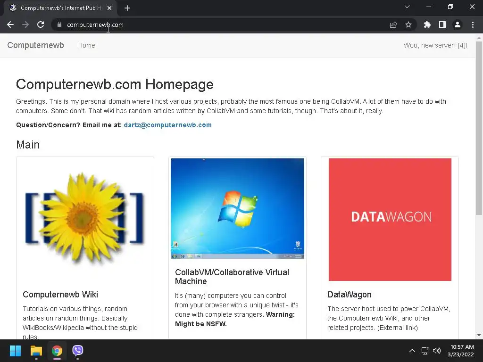Open CollabVM/Collaborative Virtual Machine title
Viewport: 483px width, 362px height.
click(x=232, y=277)
